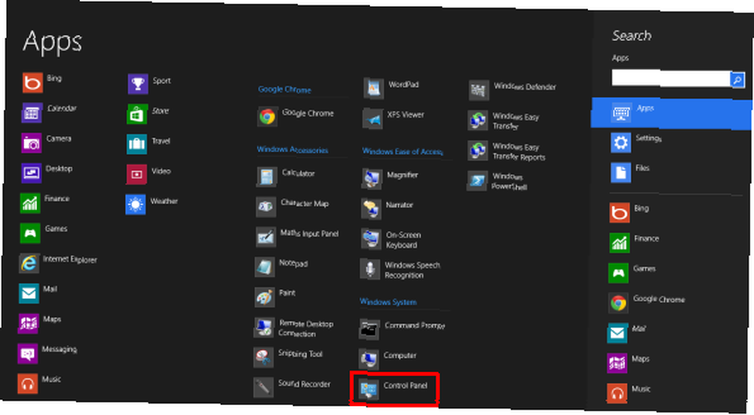Launch the Weather app
Image resolution: width=754 pixels, height=415 pixels.
(x=152, y=204)
